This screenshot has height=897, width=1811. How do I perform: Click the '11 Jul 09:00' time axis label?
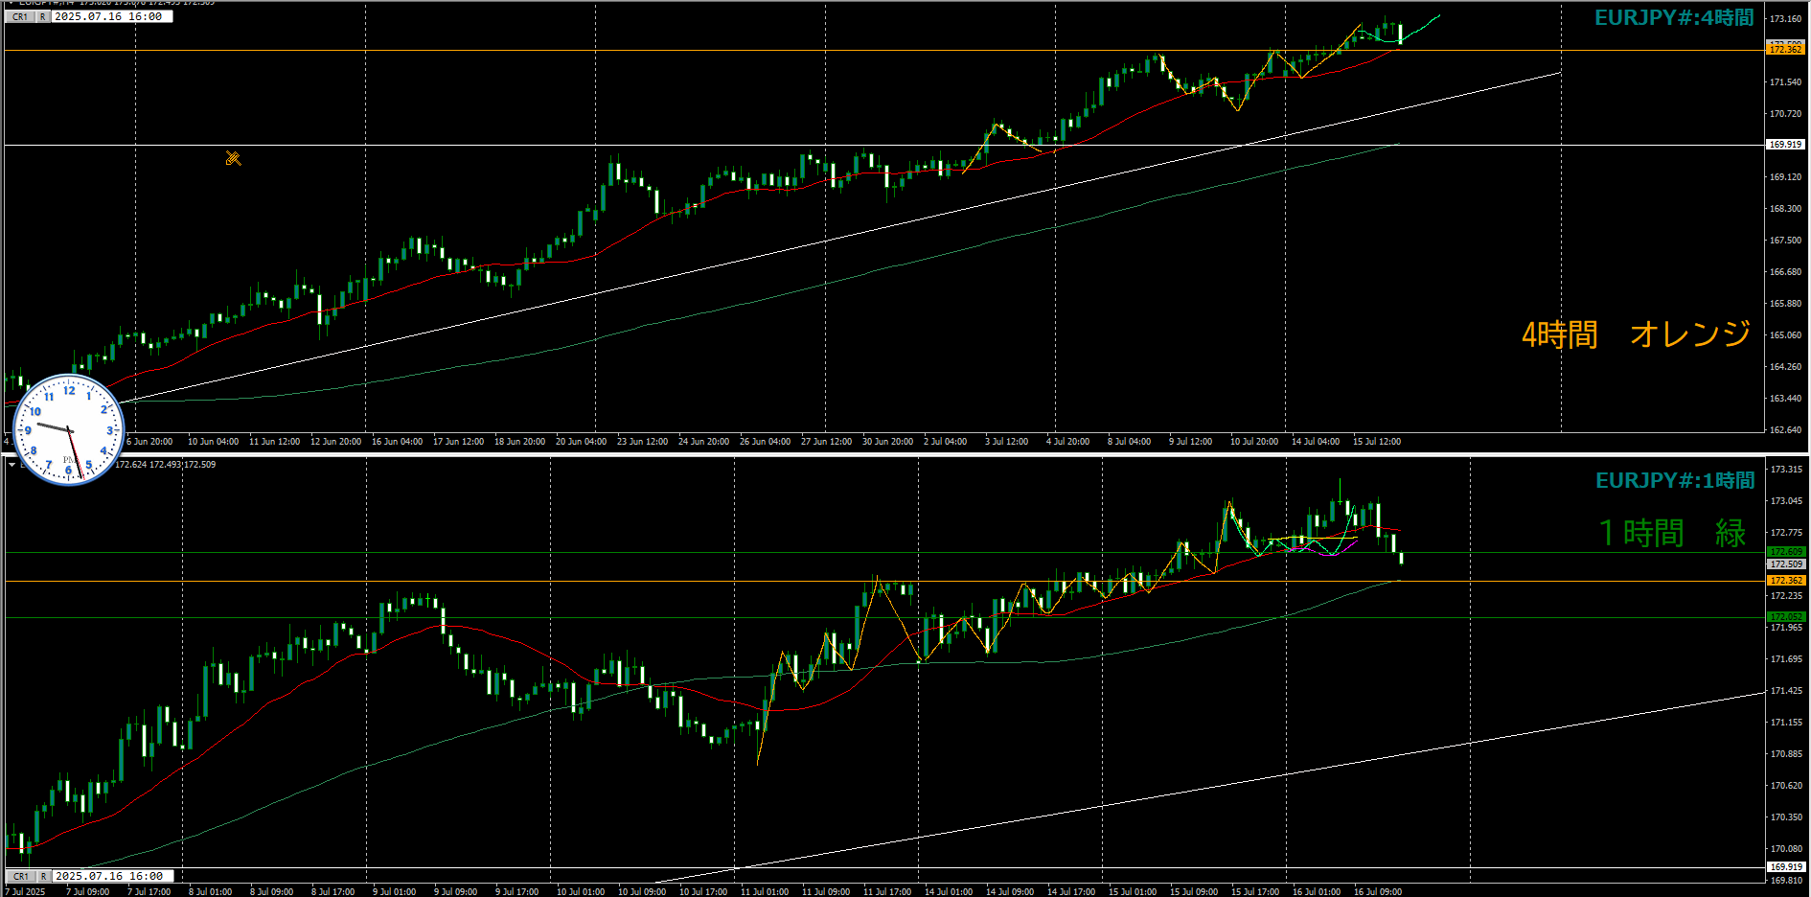826,892
